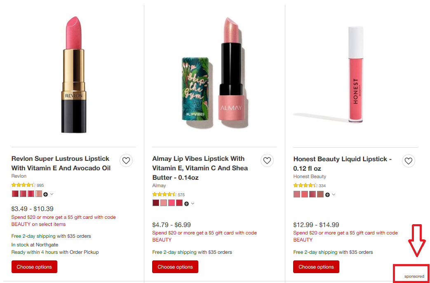
Task: Select the last peach Revlon color swatch
Action: tap(38, 194)
